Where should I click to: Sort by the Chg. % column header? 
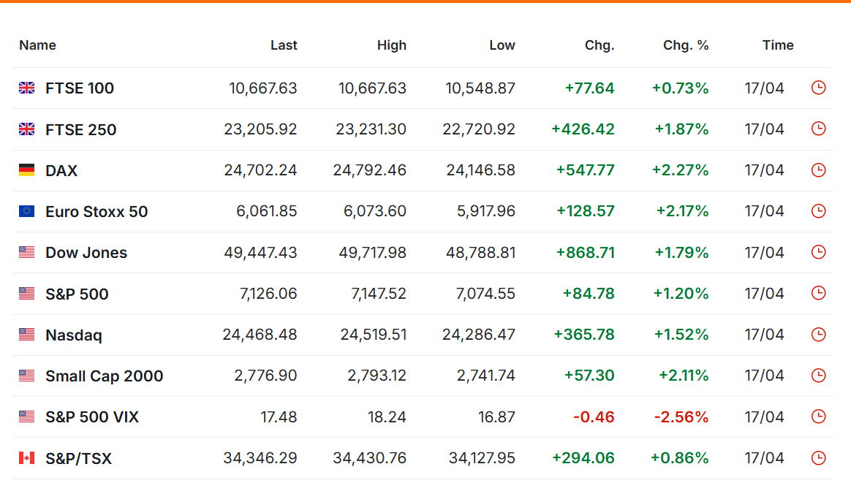point(685,45)
